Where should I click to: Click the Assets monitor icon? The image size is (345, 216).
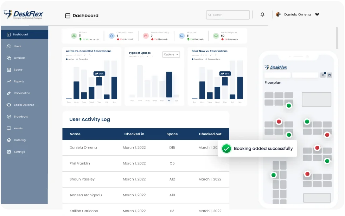9,128
